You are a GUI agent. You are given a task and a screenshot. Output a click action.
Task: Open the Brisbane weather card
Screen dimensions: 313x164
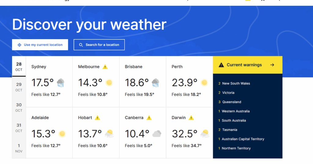(x=142, y=81)
